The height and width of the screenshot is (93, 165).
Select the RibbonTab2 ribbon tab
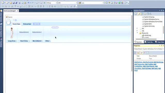point(27,24)
